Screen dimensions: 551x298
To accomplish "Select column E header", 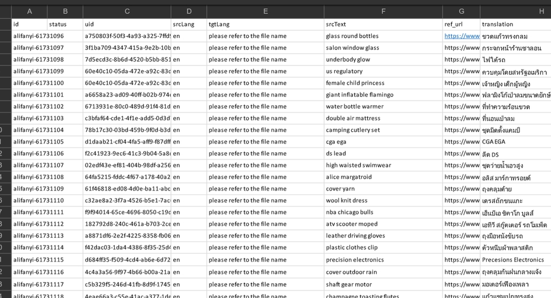I will pyautogui.click(x=265, y=11).
